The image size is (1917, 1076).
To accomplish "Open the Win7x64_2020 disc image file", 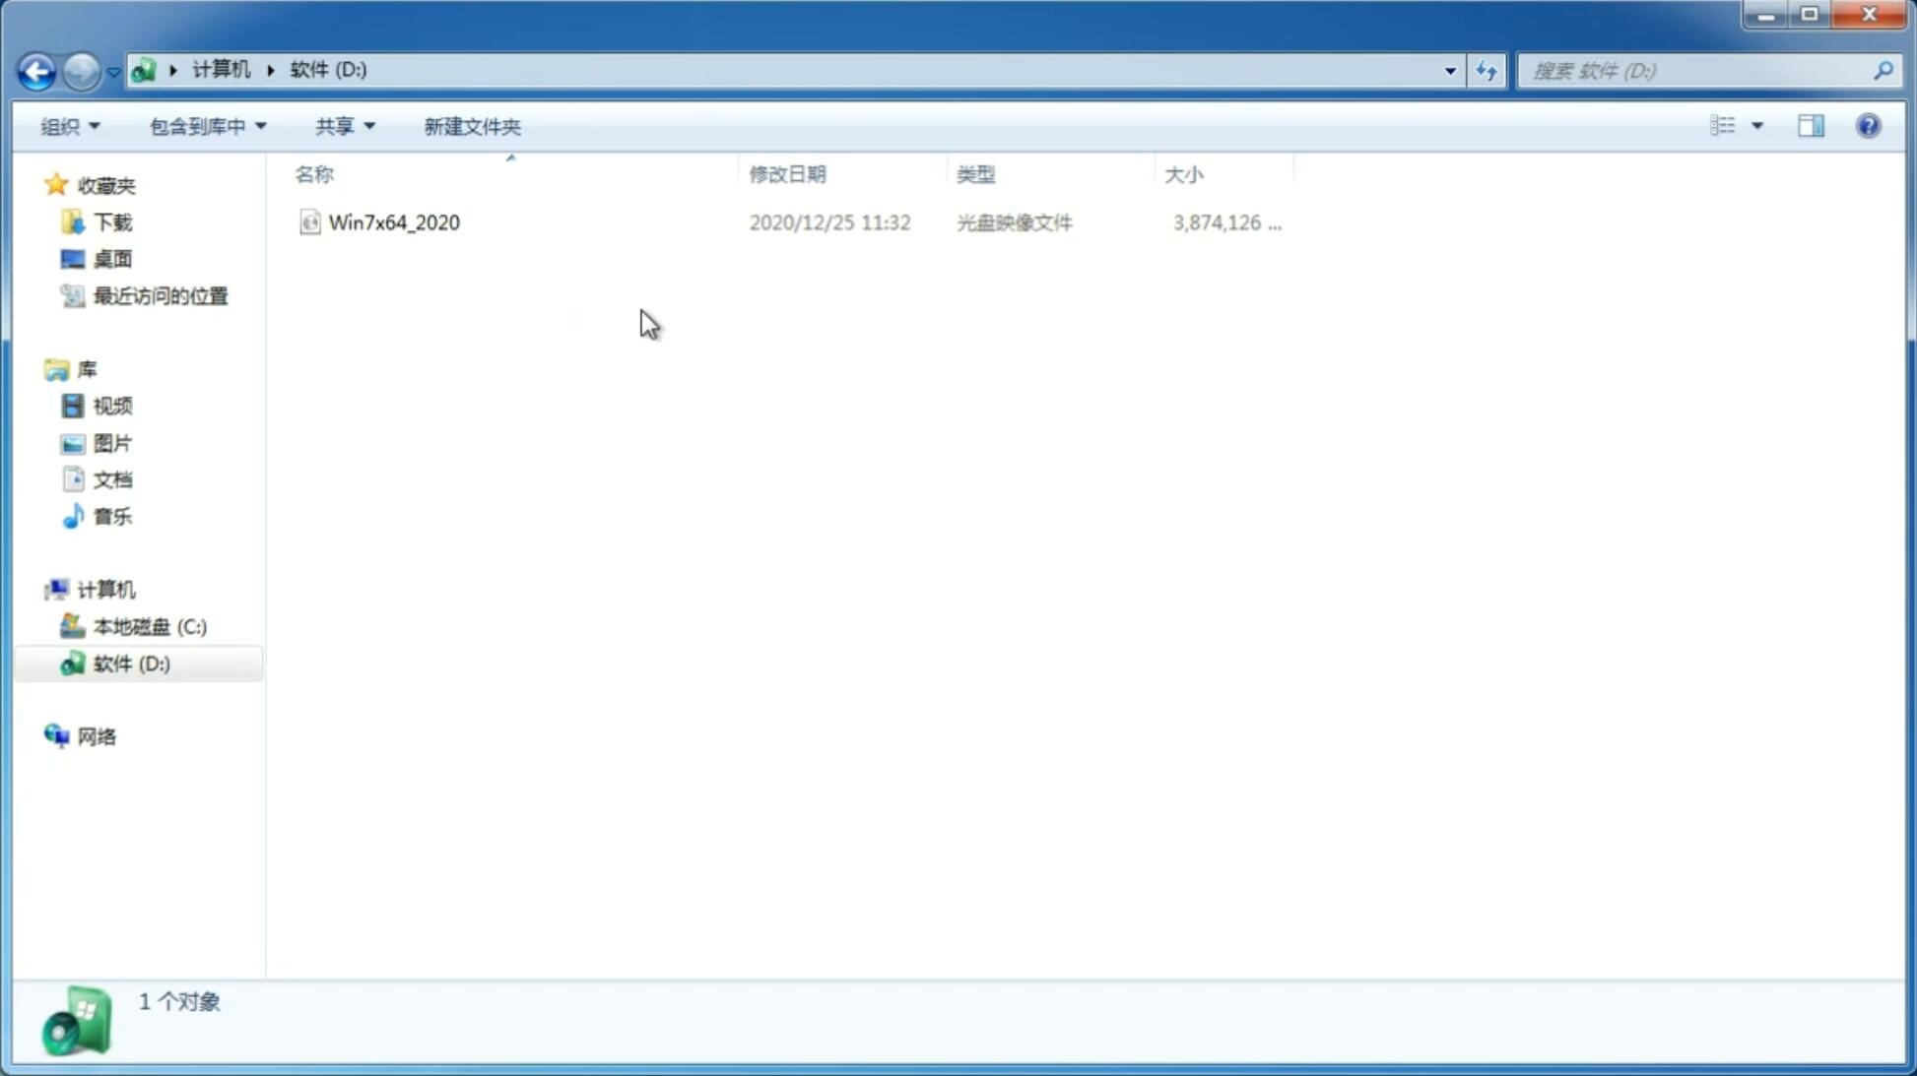I will tap(392, 221).
